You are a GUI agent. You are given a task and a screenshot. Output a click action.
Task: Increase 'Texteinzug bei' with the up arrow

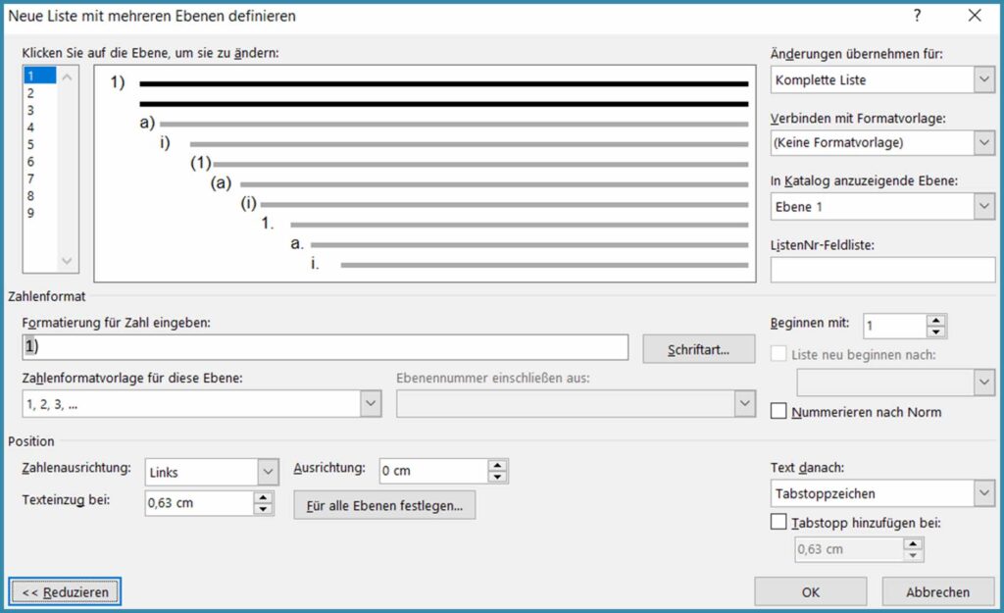(263, 497)
